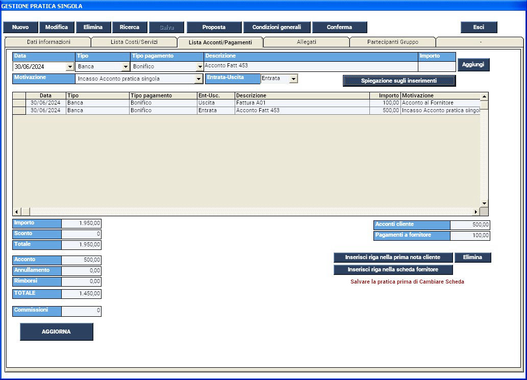Viewport: 527px width, 380px height.
Task: Click Elimina in the top toolbar
Action: (x=93, y=28)
